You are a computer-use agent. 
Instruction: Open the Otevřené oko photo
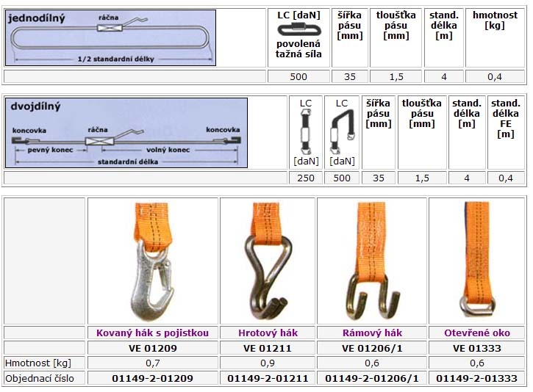coord(476,261)
